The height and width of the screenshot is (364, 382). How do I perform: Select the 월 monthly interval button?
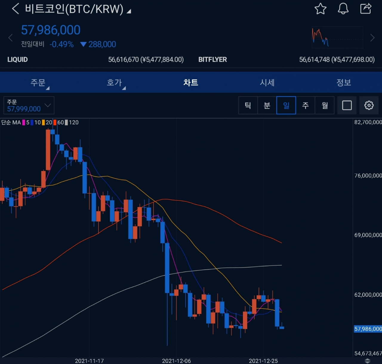pyautogui.click(x=325, y=105)
